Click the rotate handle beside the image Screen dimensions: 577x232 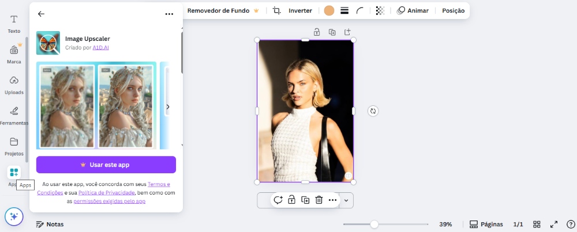coord(373,111)
